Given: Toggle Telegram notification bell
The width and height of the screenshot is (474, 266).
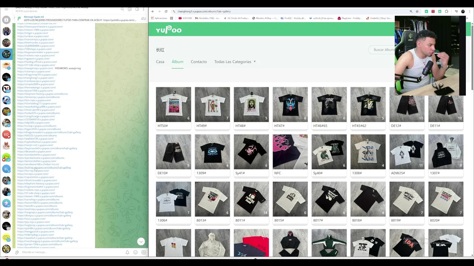Looking at the screenshot, I should 127,252.
